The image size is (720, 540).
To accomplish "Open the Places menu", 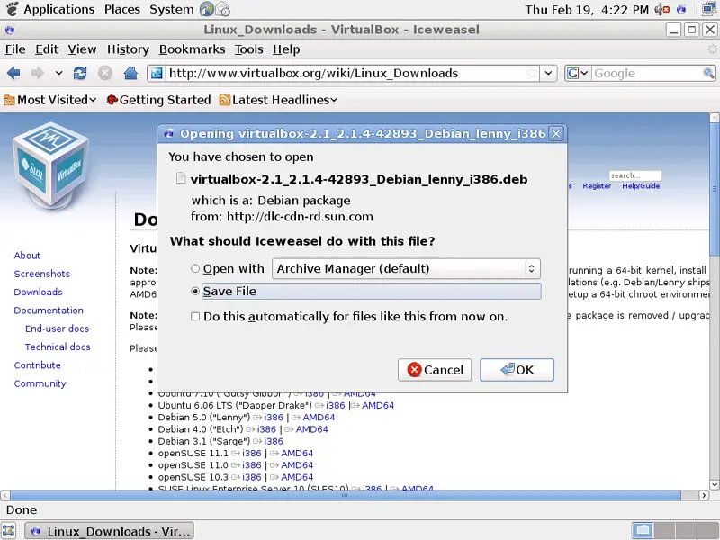I will click(122, 9).
